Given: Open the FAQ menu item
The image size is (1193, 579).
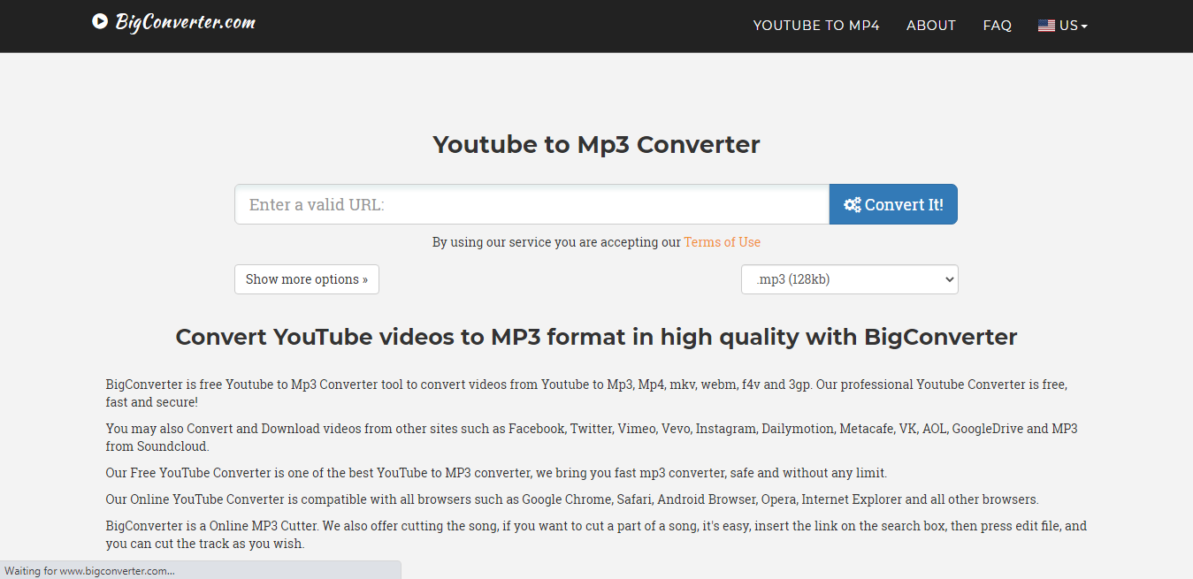Looking at the screenshot, I should tap(997, 26).
